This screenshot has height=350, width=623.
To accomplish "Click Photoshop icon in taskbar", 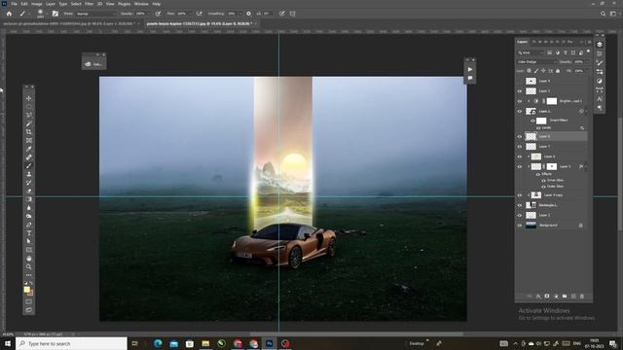I will (x=270, y=343).
